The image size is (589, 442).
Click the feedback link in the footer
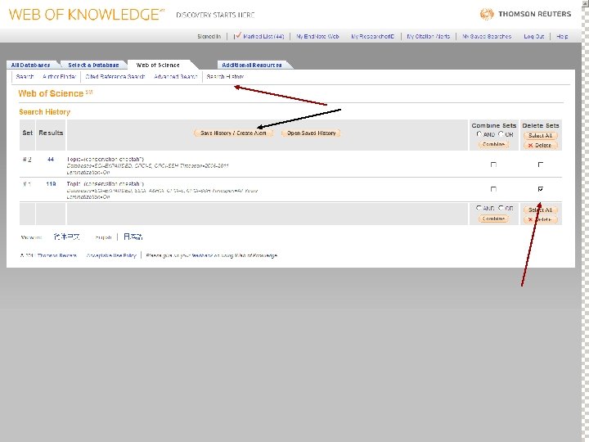pos(201,255)
